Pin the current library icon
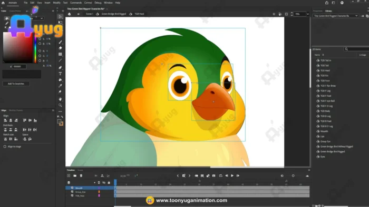The width and height of the screenshot is (369, 207). pos(363,16)
